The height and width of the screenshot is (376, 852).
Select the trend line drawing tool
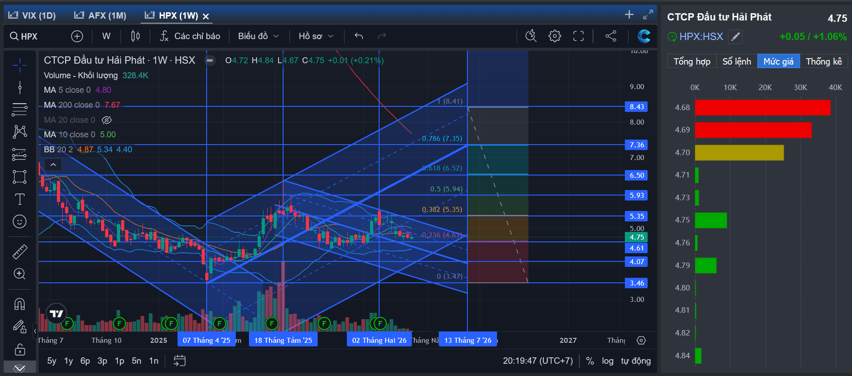click(x=20, y=87)
